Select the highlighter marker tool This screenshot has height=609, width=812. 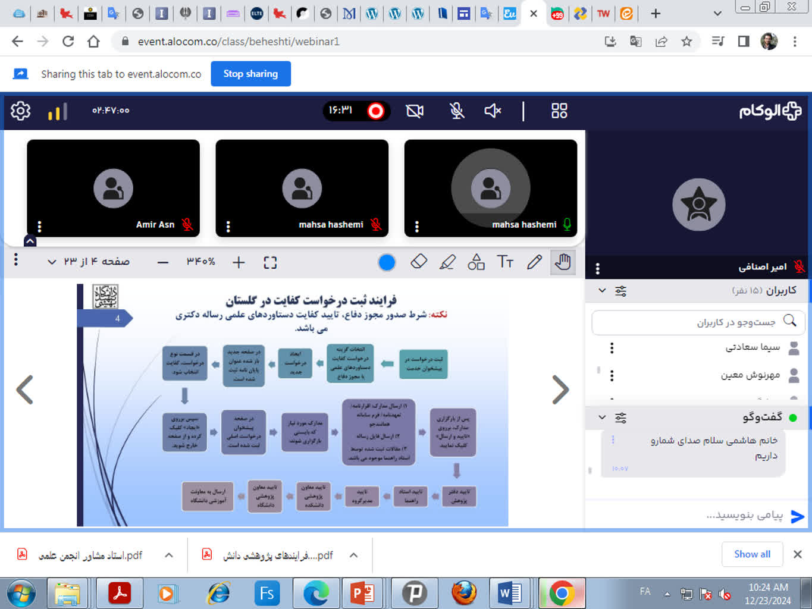447,262
